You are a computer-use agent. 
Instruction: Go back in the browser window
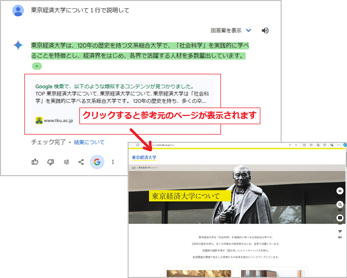[131, 145]
